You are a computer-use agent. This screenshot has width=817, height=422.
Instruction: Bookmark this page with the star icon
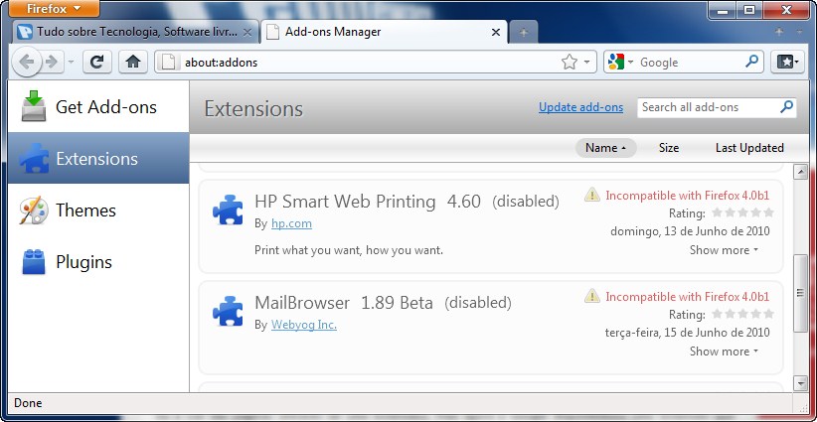coord(569,63)
